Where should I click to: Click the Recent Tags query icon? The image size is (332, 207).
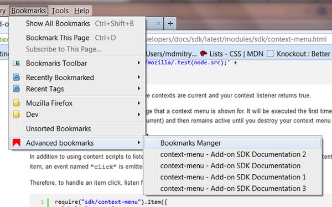16,89
